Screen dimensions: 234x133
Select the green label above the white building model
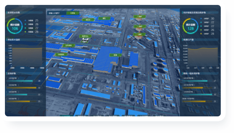pyautogui.click(x=85, y=36)
